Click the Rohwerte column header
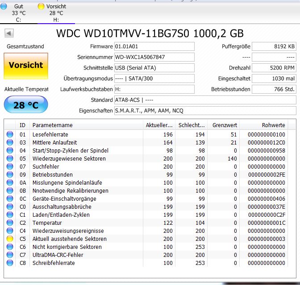This screenshot has width=300, height=285. pyautogui.click(x=264, y=125)
